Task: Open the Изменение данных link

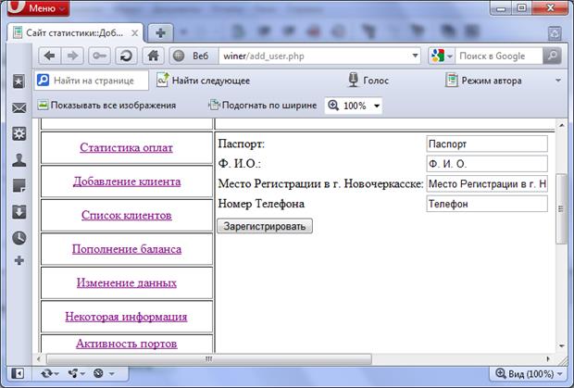Action: (127, 283)
